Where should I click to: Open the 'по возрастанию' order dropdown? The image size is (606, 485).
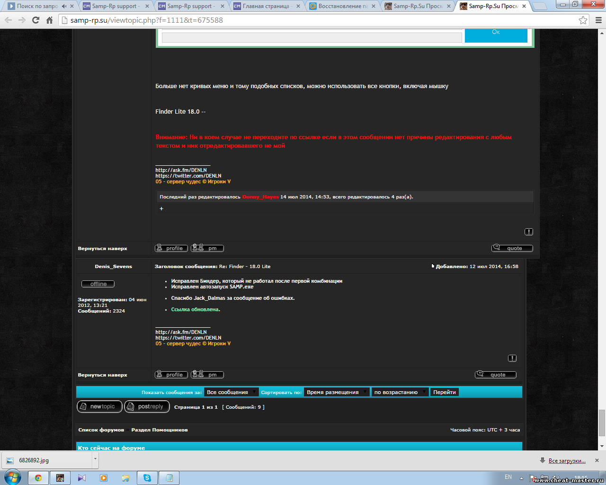coord(400,392)
